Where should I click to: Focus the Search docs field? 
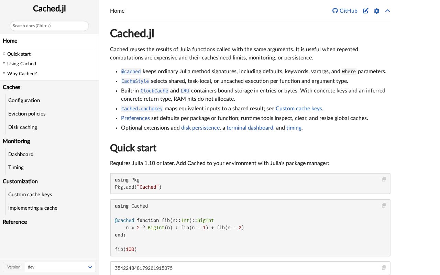49,26
